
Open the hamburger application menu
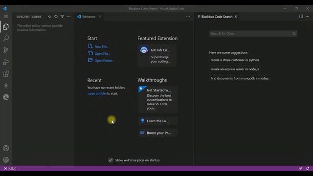[x=6, y=17]
